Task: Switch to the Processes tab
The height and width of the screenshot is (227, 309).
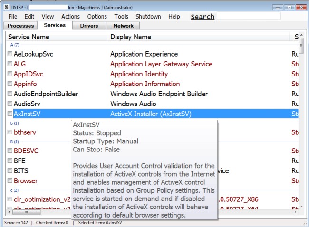Action: (x=21, y=26)
